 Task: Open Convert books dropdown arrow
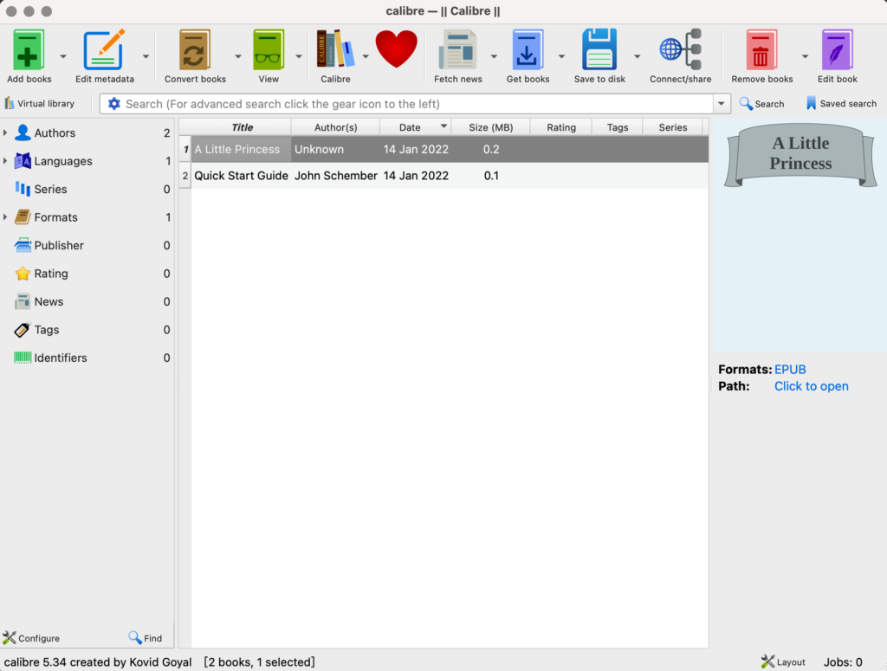[x=237, y=56]
